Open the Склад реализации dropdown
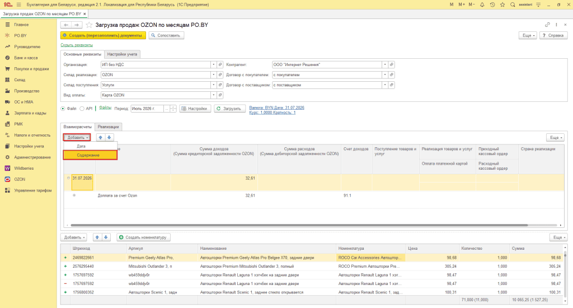The height and width of the screenshot is (308, 573). click(213, 74)
